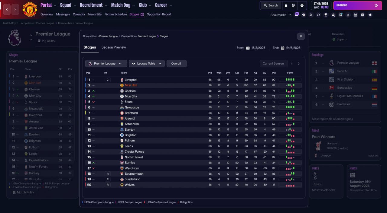387x213 pixels.
Task: Click the Wolves crest in league table
Action: [x=122, y=185]
